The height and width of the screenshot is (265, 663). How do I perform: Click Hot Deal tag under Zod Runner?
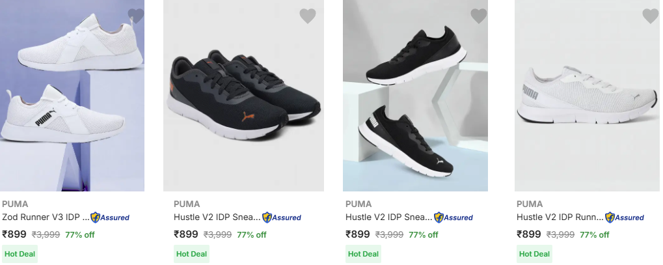click(x=20, y=253)
